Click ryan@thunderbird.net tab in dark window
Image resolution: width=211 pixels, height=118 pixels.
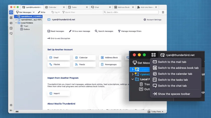[178, 55]
